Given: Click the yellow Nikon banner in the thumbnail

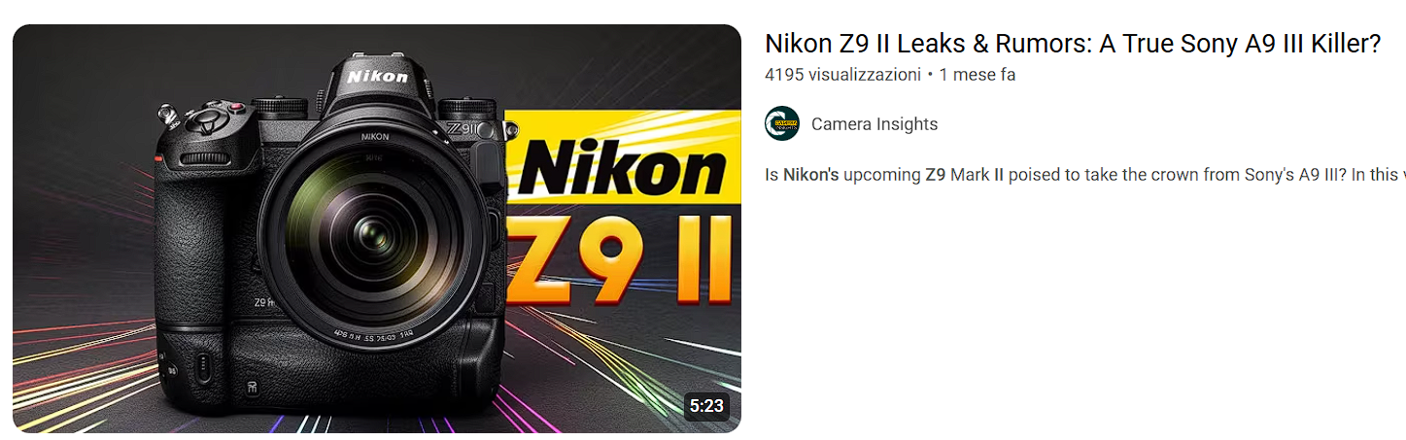Looking at the screenshot, I should pyautogui.click(x=622, y=161).
